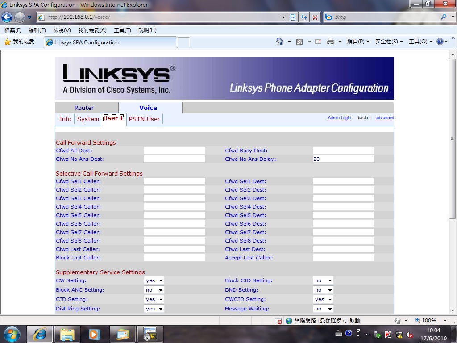Open Windows Explorer folder on taskbar

tap(67, 334)
